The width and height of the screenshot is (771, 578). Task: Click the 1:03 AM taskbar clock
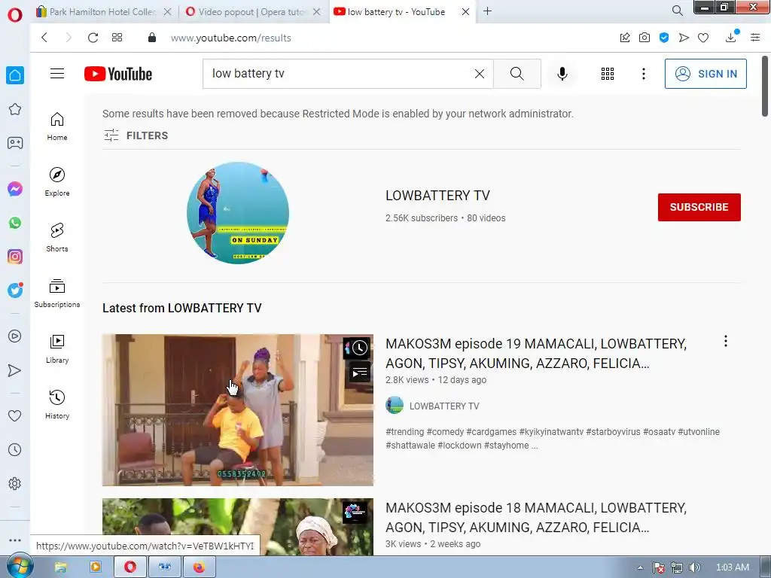(732, 567)
